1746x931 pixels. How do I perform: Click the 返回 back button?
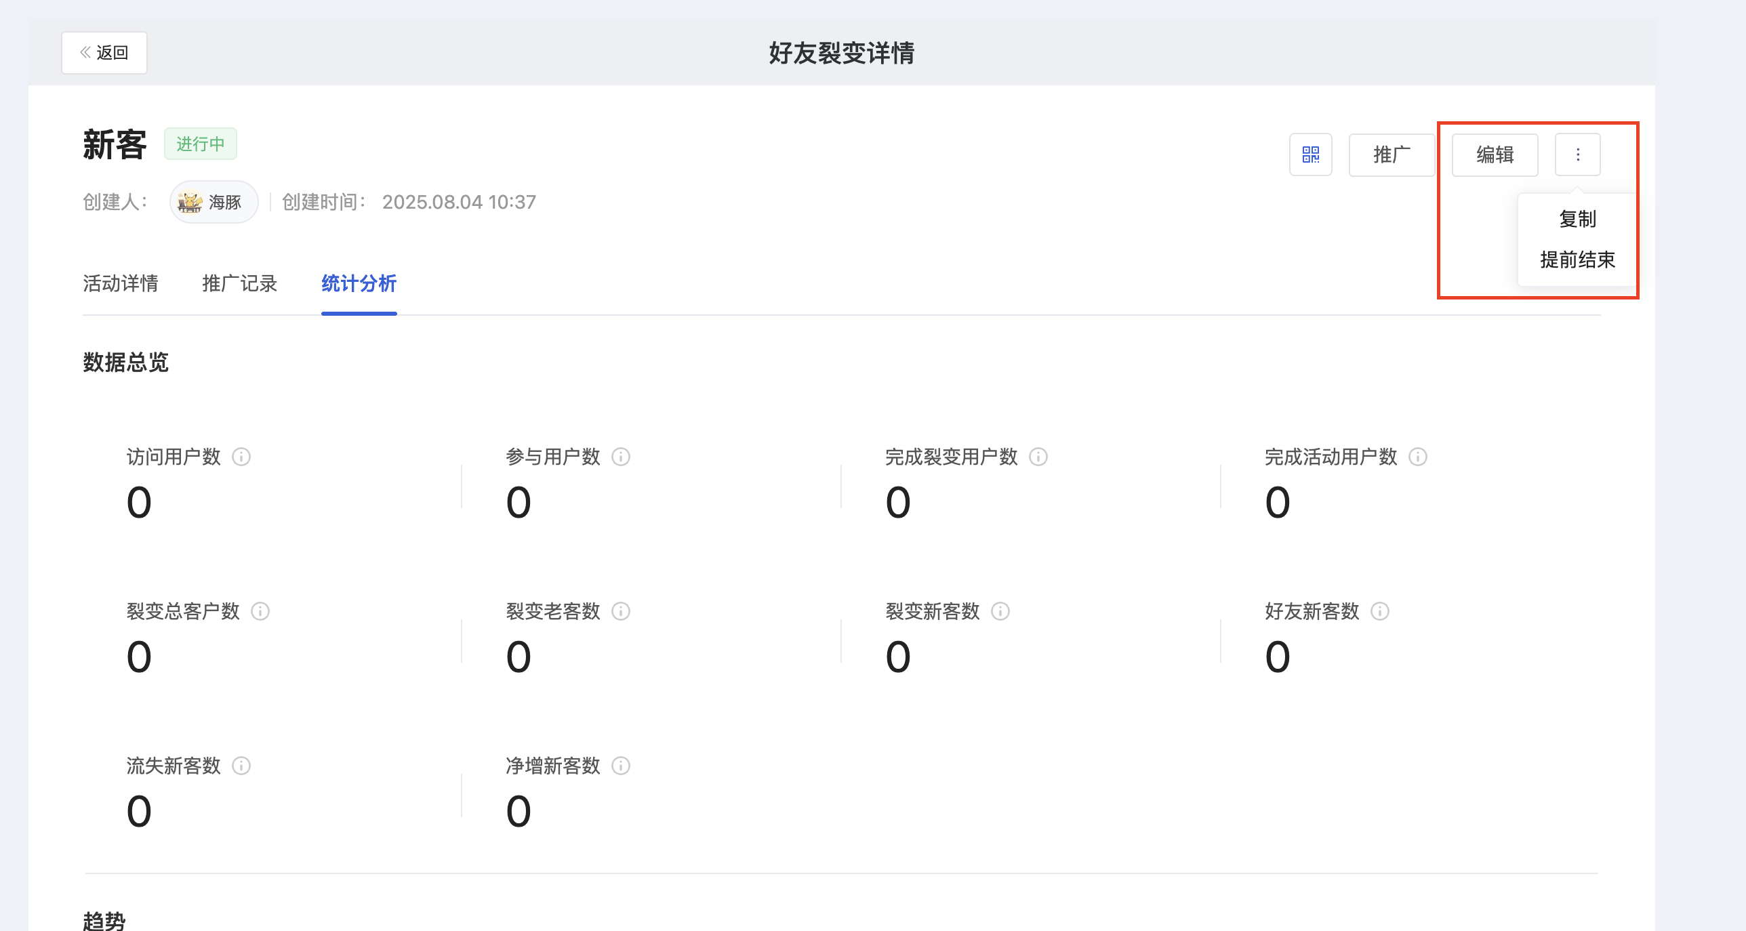104,52
